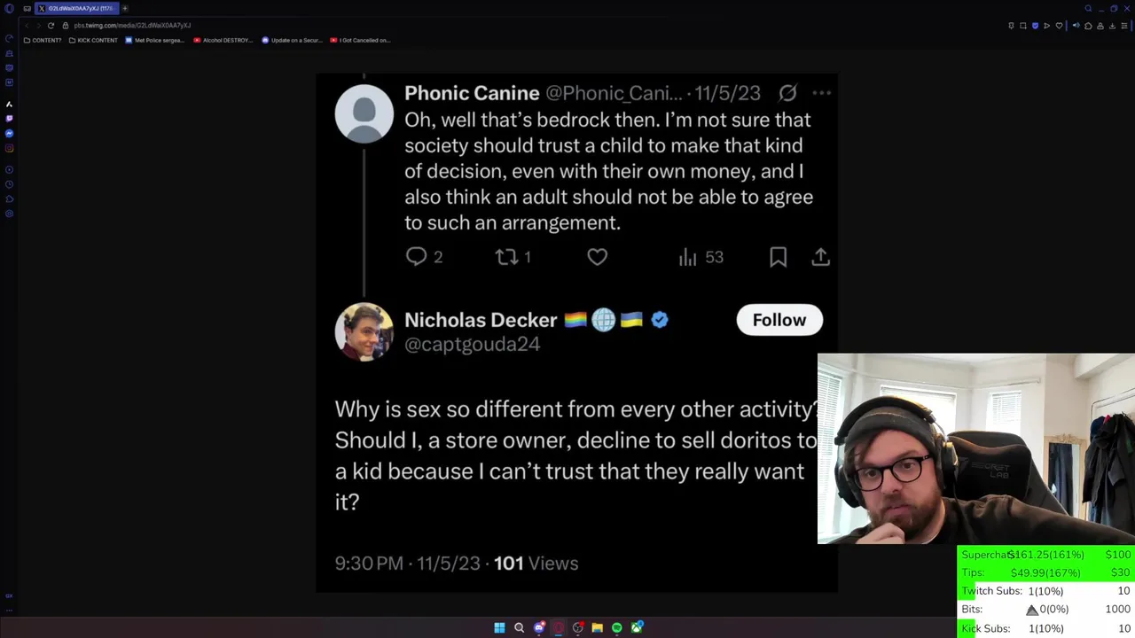
Task: Follow Nicholas Decker
Action: click(x=779, y=320)
